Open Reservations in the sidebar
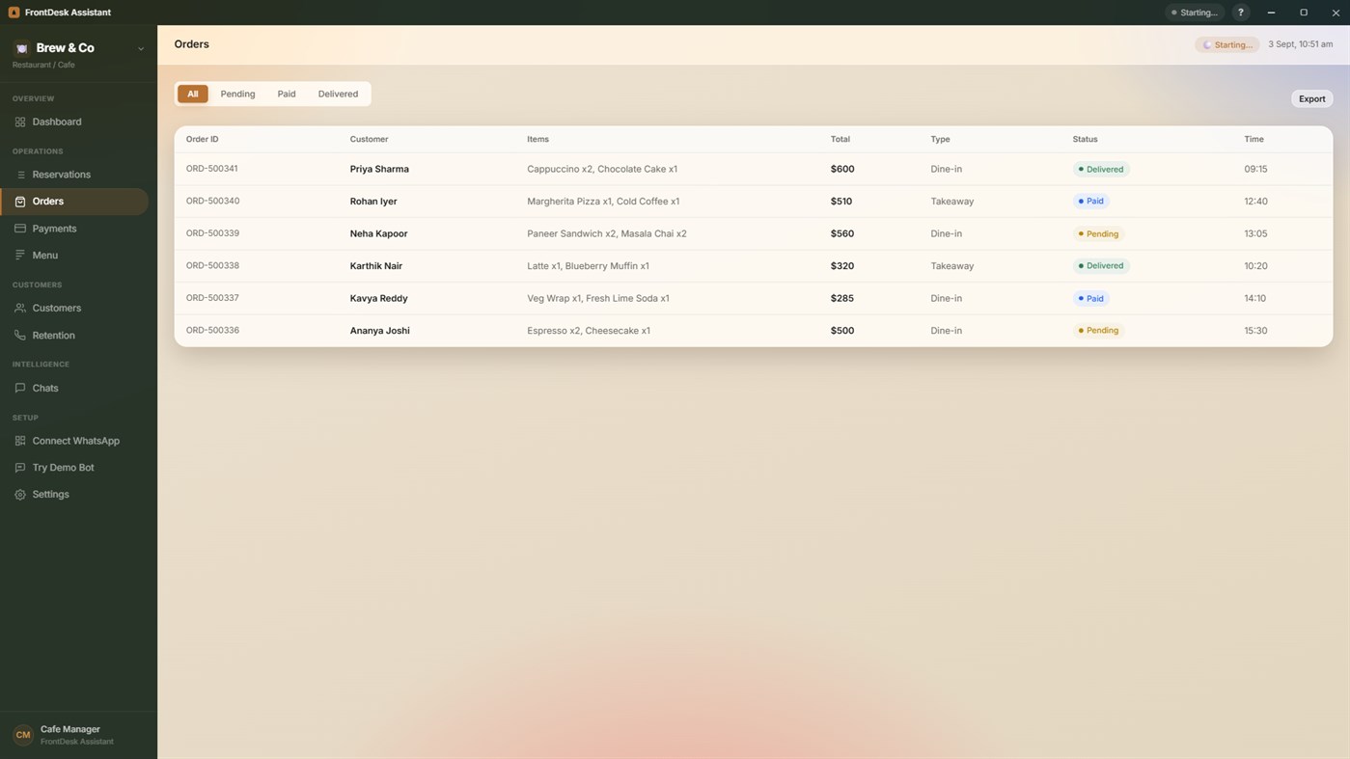The width and height of the screenshot is (1350, 759). click(74, 175)
